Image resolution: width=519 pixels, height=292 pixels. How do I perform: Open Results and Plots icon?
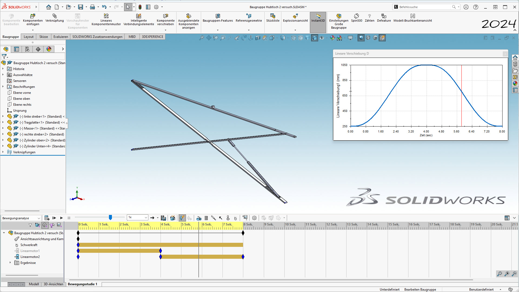coord(245,218)
